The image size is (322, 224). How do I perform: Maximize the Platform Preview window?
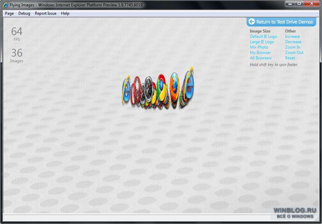click(299, 3)
